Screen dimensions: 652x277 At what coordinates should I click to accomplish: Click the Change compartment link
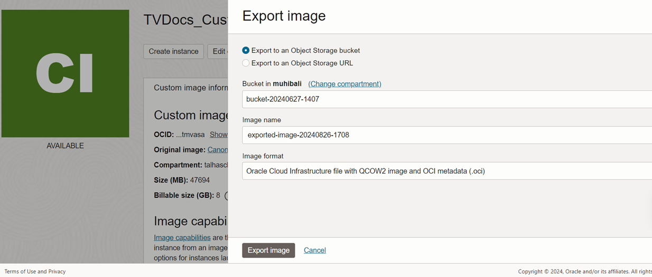click(x=344, y=84)
